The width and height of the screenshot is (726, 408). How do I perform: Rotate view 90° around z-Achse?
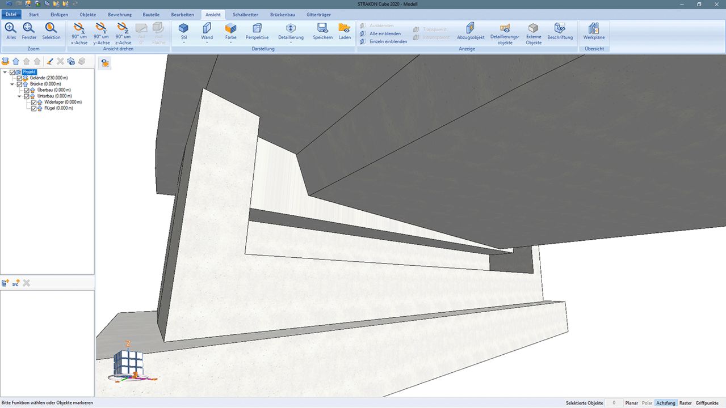(x=123, y=33)
